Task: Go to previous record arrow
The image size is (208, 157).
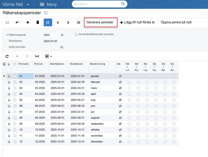Action: point(58,22)
